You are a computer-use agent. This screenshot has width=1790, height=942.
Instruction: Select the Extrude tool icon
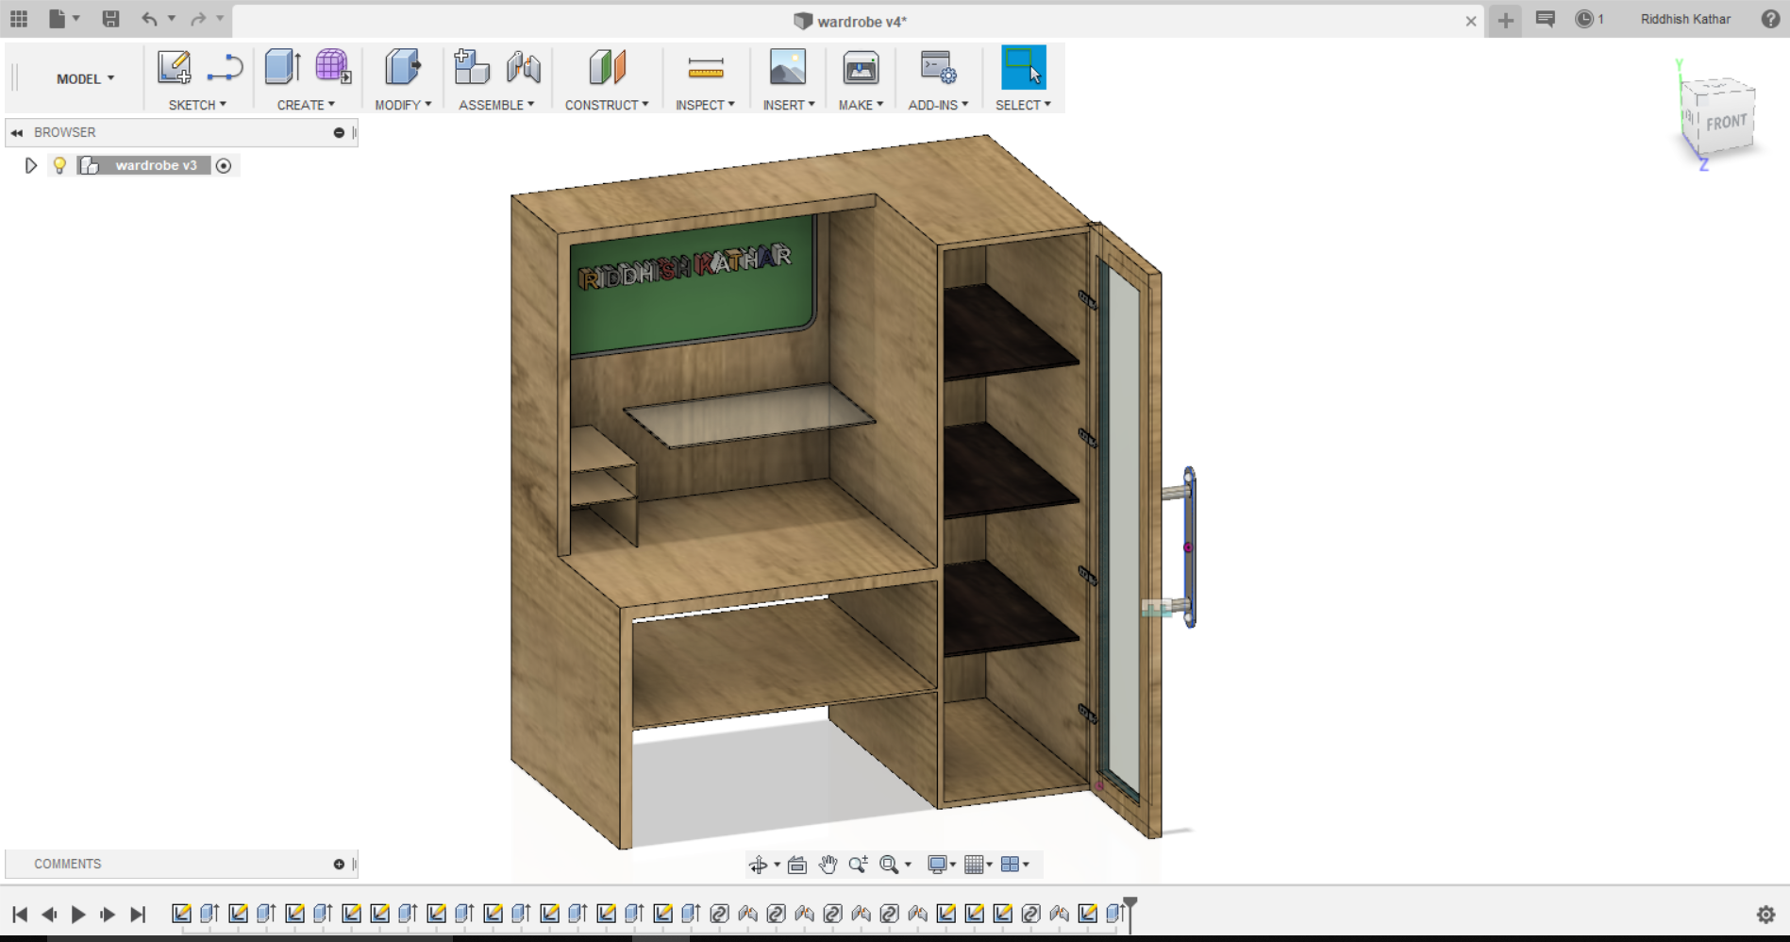click(x=282, y=68)
